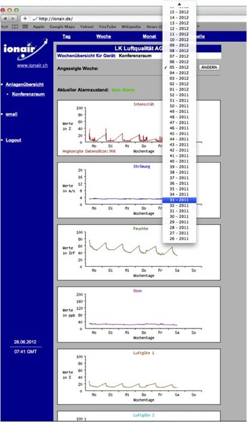Viewport: 247px width, 422px height.
Task: Select week 04 – 2012
Action: 179,73
